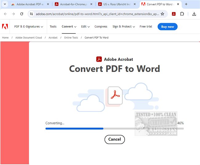The width and height of the screenshot is (200, 165).
Task: Close the Acrobat-for-Chrome.pdf tab
Action: click(91, 4)
